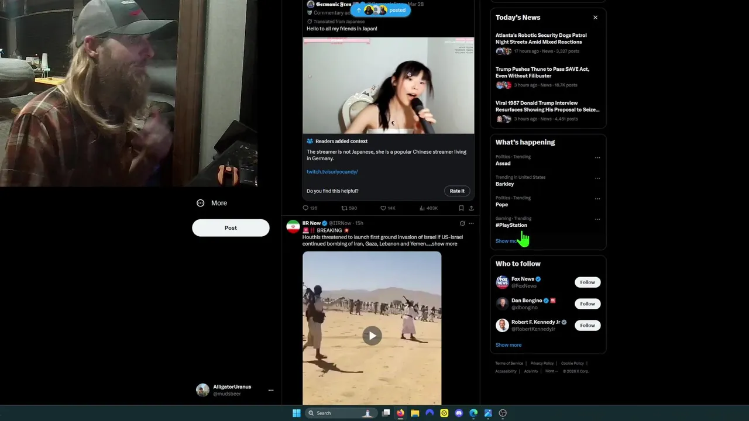Open the #PlayStation trending topic

511,225
